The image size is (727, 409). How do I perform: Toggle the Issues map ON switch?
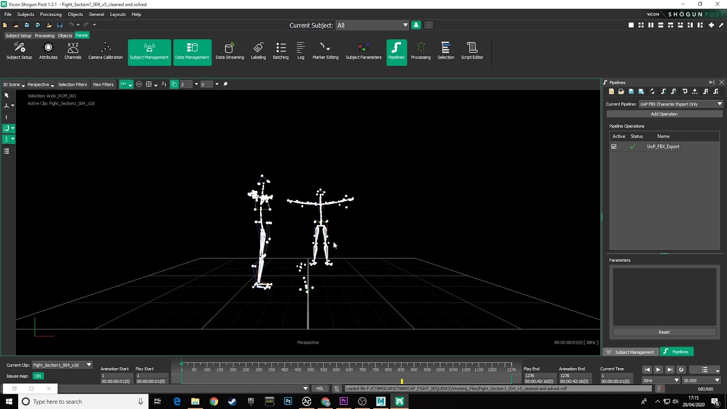pyautogui.click(x=37, y=376)
